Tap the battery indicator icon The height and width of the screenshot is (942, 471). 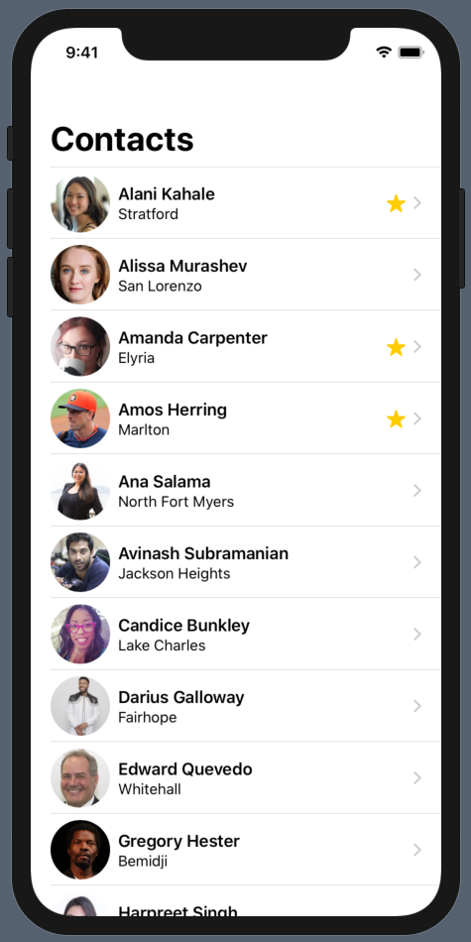(x=411, y=53)
